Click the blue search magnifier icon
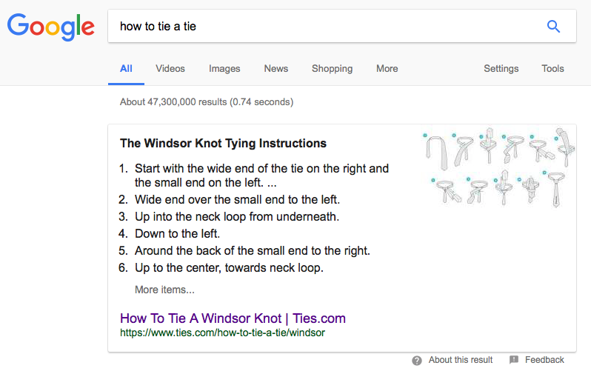591x374 pixels. pos(553,27)
